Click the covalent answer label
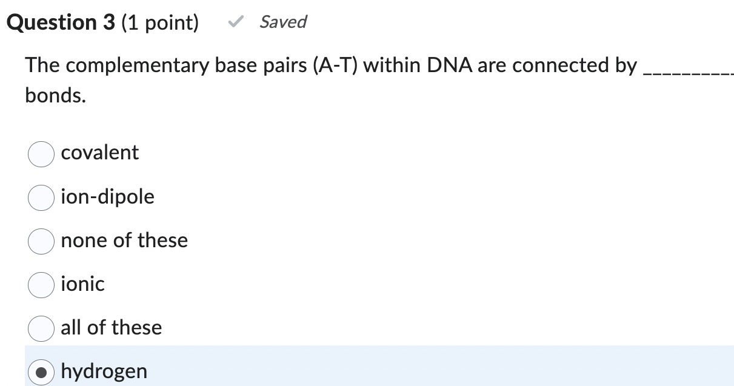This screenshot has width=734, height=386. click(x=99, y=153)
